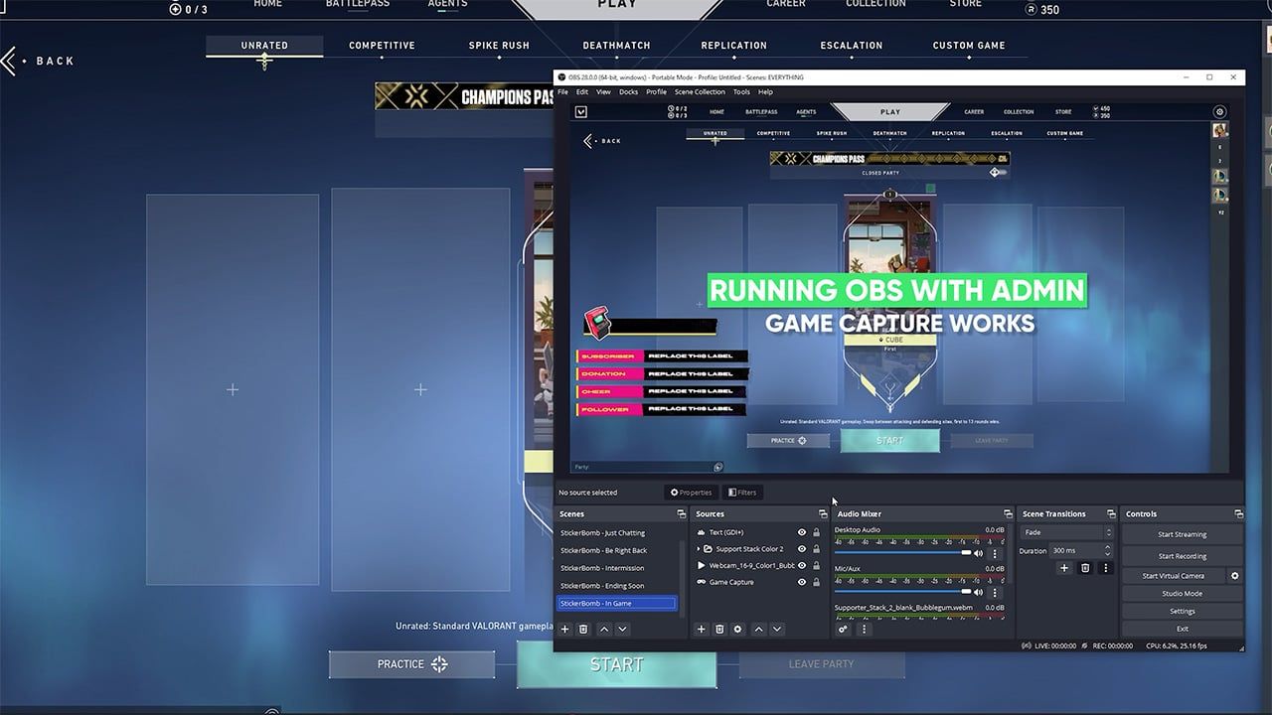1272x715 pixels.
Task: Select the StickerBomb - Intermission scene
Action: pos(602,568)
